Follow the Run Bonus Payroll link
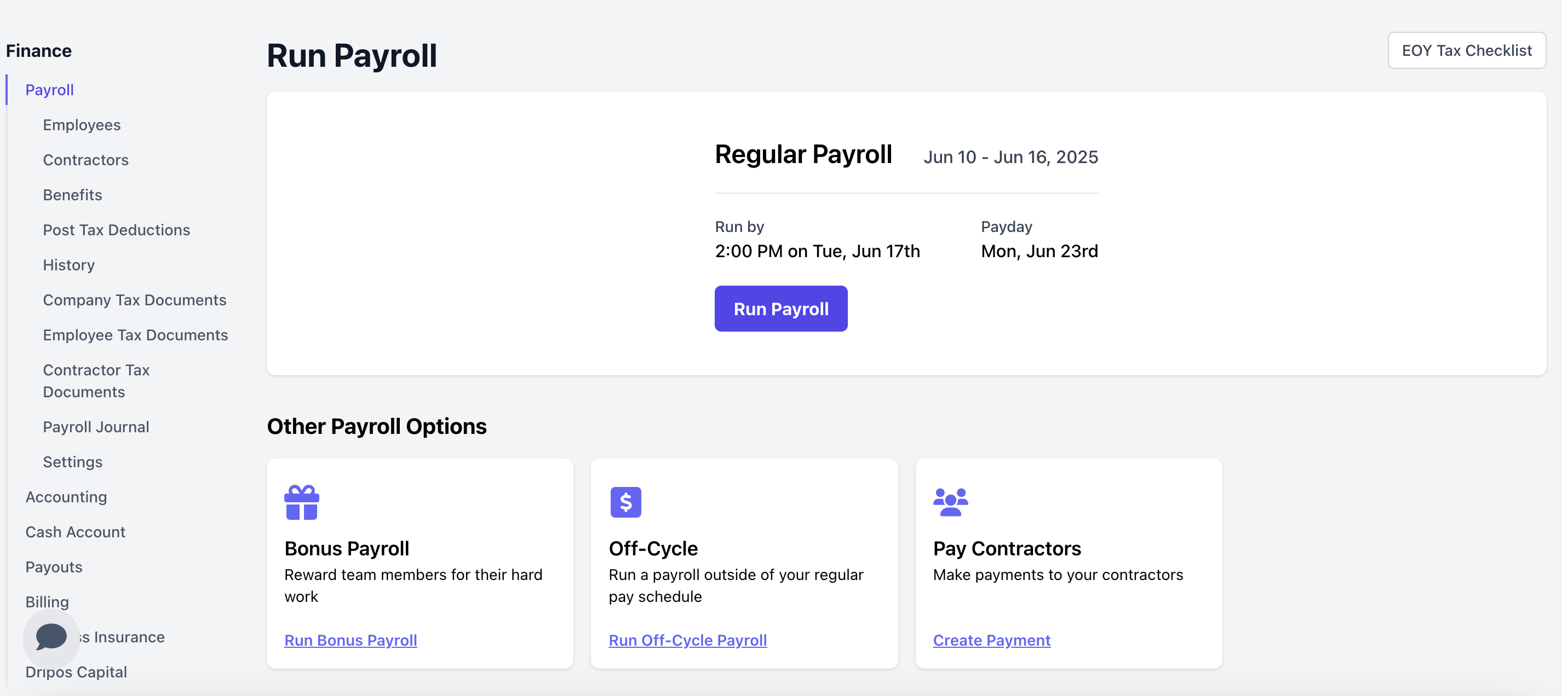The width and height of the screenshot is (1562, 696). click(x=351, y=640)
